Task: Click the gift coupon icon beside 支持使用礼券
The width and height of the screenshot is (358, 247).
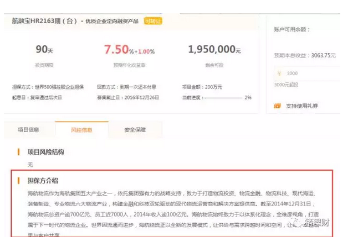Action: 277,106
